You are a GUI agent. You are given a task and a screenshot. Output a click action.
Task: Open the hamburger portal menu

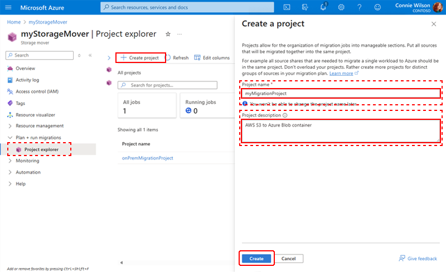pos(8,7)
